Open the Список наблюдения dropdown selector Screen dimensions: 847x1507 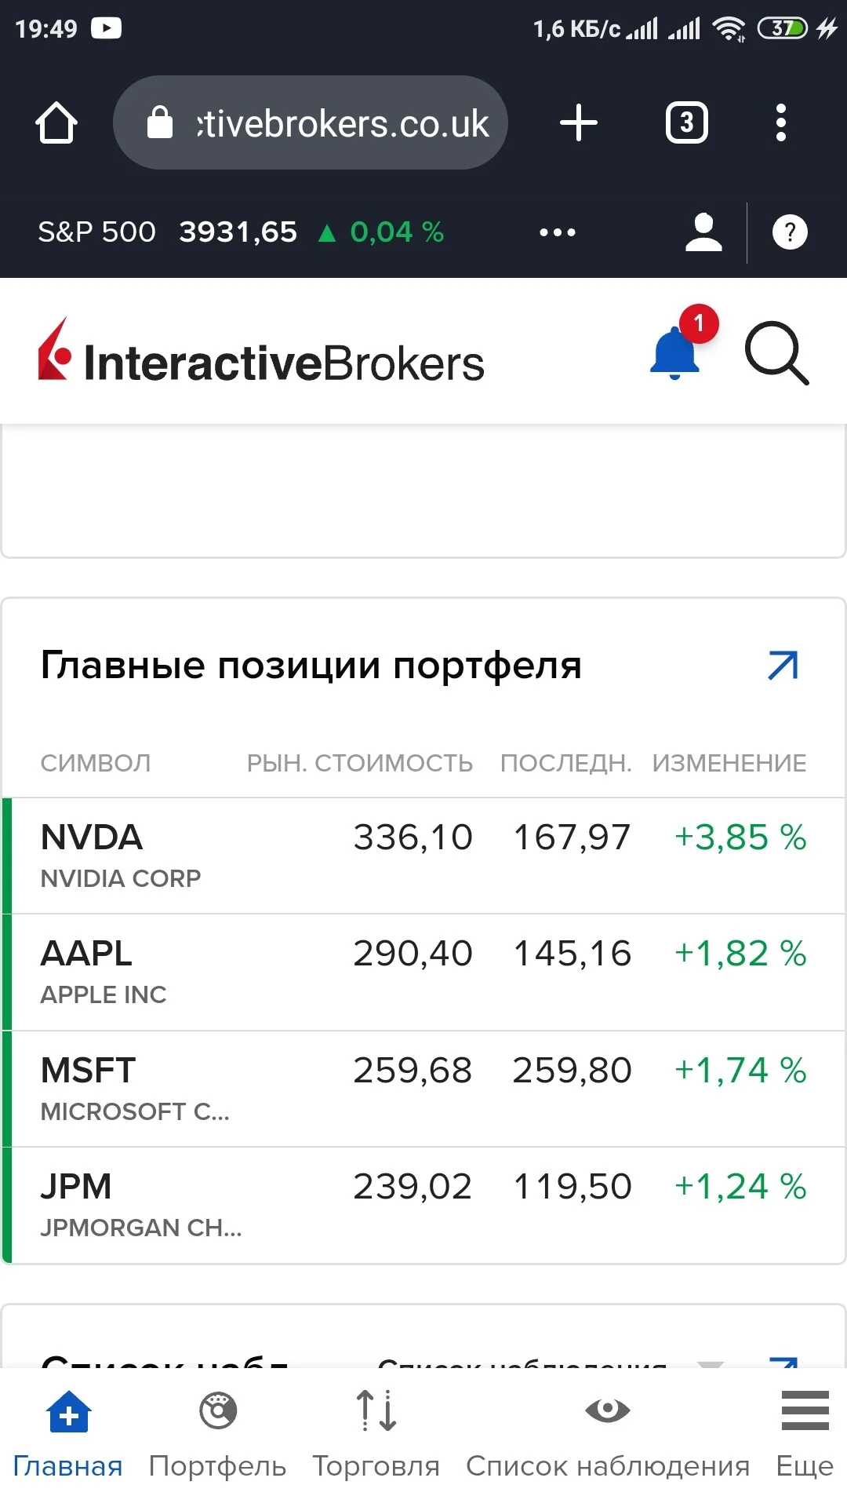551,1364
